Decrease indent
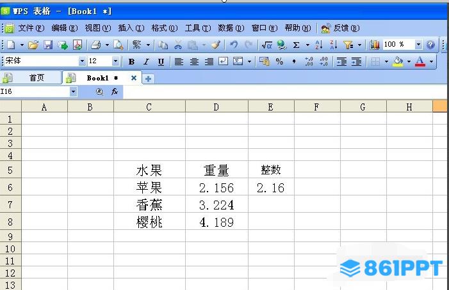The height and width of the screenshot is (290, 449). tap(341, 61)
